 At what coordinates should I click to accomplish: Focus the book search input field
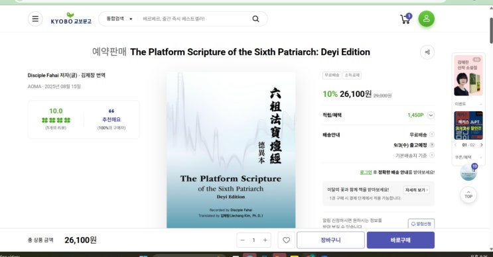tap(193, 19)
